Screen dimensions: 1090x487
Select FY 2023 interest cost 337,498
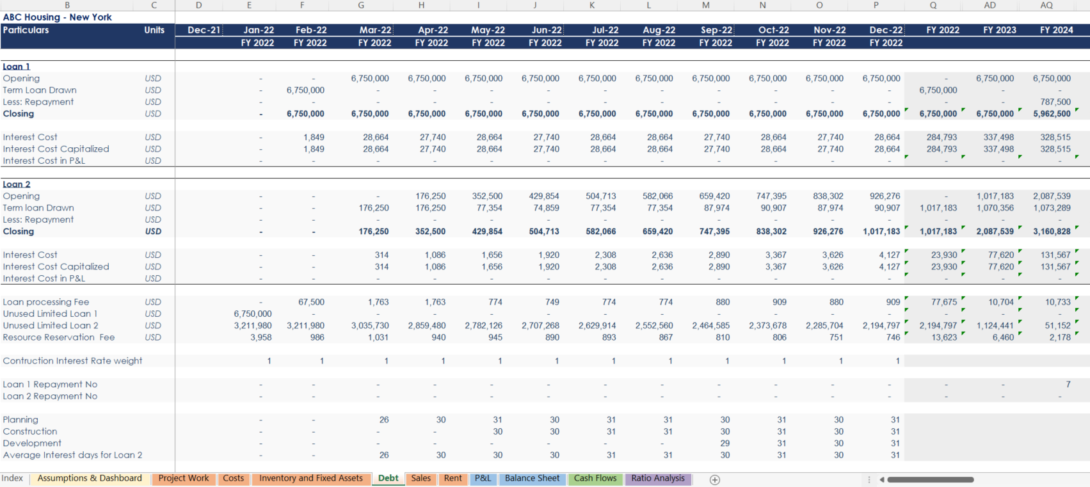[x=999, y=138]
